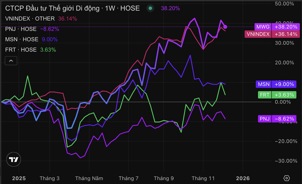
Task: Click the Tháng 7 time axis label
Action: (x=128, y=178)
